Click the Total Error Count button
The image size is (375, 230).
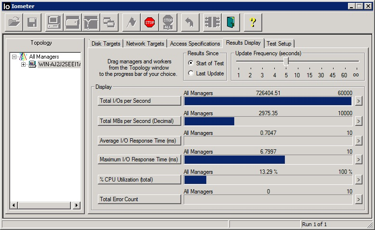tap(139, 199)
